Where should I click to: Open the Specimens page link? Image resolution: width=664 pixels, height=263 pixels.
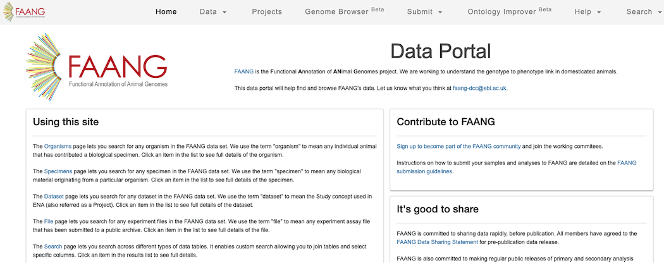coord(58,171)
